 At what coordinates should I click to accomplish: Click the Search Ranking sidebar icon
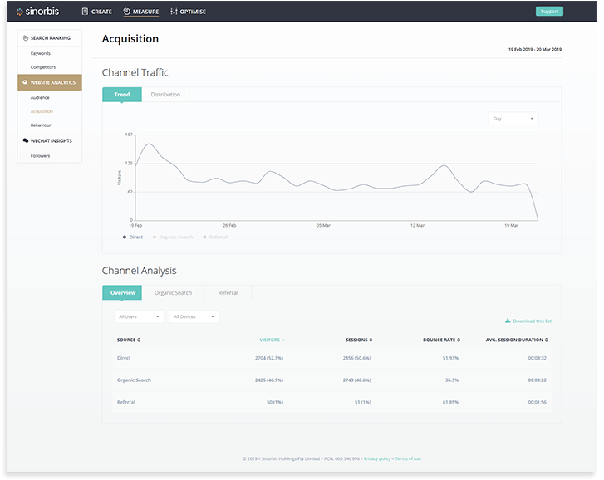(26, 38)
